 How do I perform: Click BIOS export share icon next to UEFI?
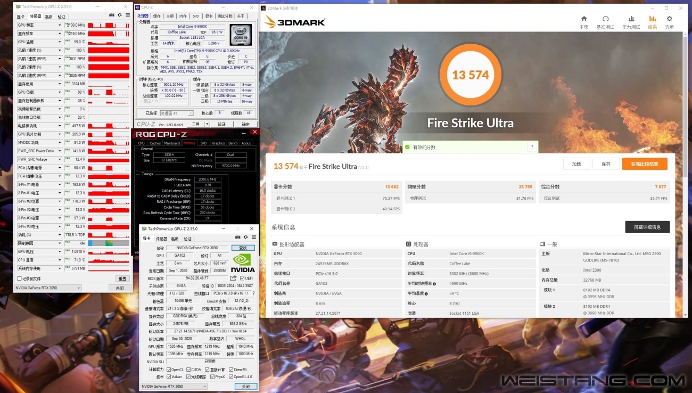233,278
